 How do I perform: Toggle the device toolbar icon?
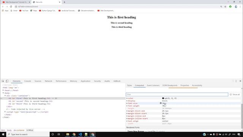pos(7,81)
